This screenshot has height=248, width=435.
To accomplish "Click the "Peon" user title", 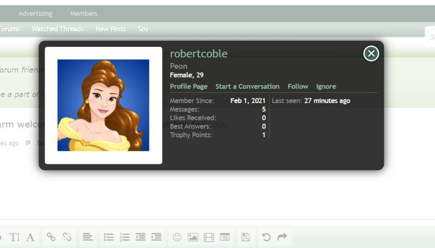I will pos(178,66).
